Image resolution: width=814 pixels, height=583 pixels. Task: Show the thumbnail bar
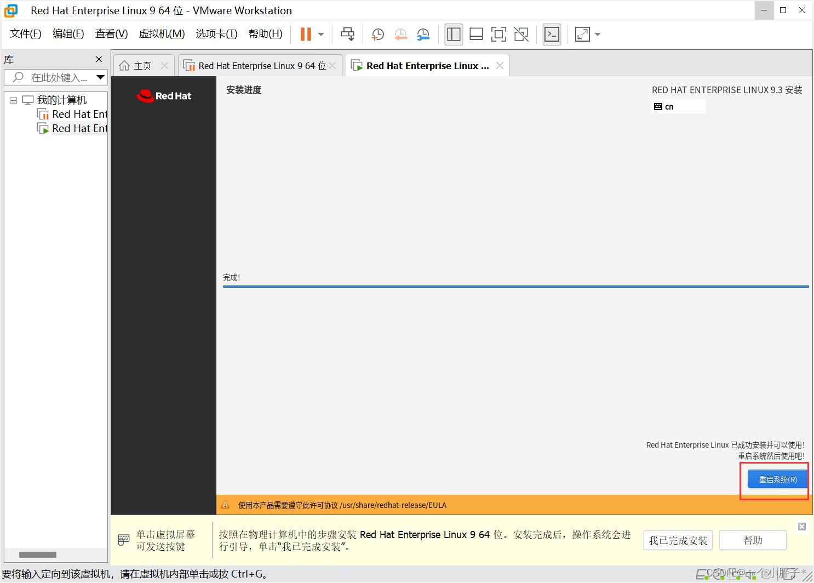[476, 34]
